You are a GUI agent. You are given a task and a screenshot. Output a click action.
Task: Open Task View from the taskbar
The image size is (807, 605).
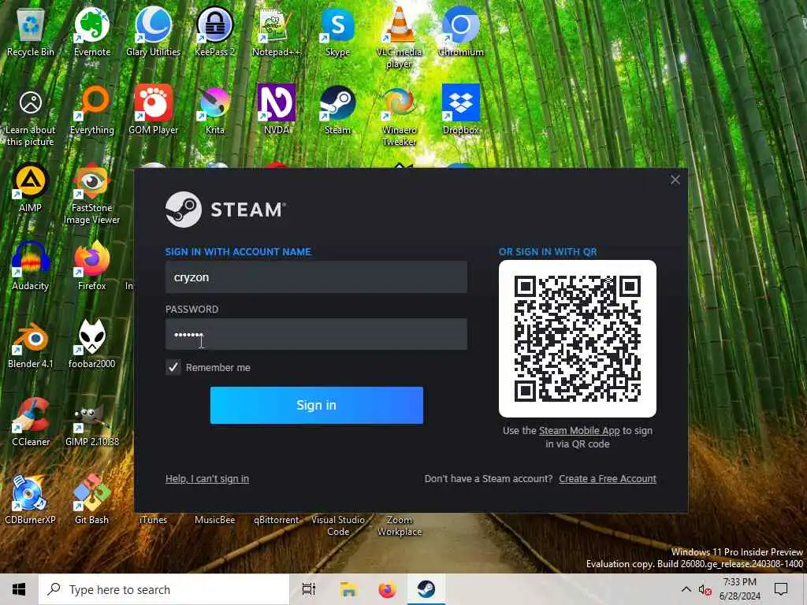pos(308,589)
